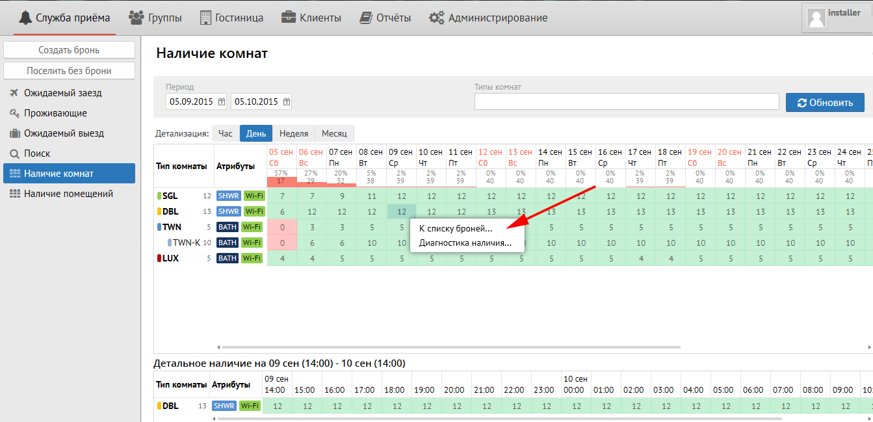
Task: Open the Типы комнат selection field
Action: (x=626, y=101)
